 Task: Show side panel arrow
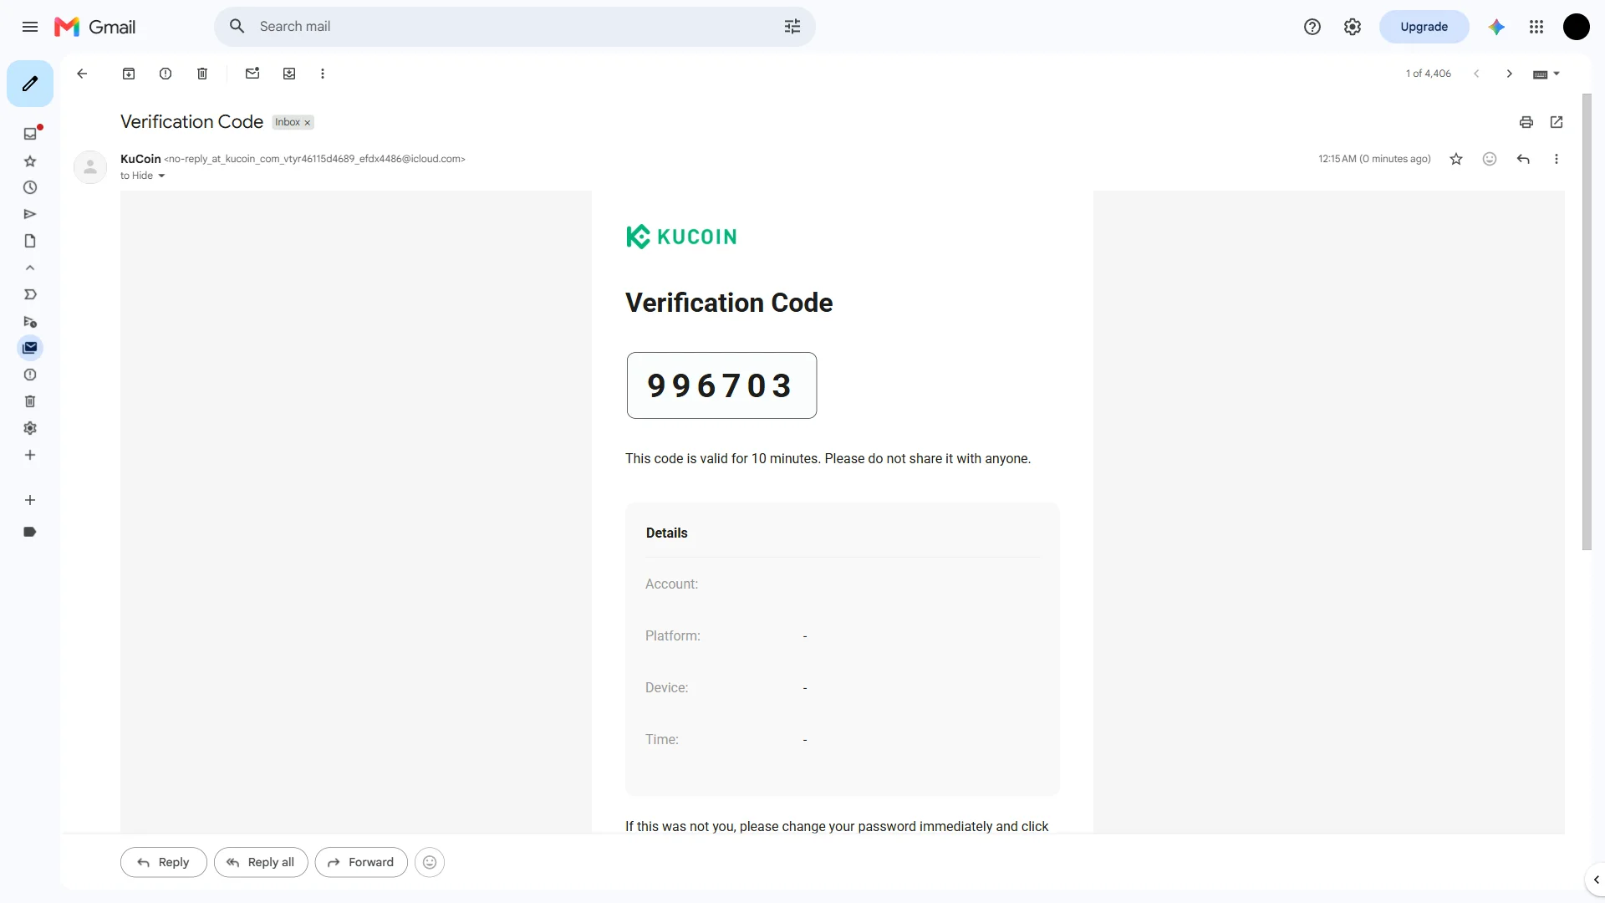[1596, 880]
